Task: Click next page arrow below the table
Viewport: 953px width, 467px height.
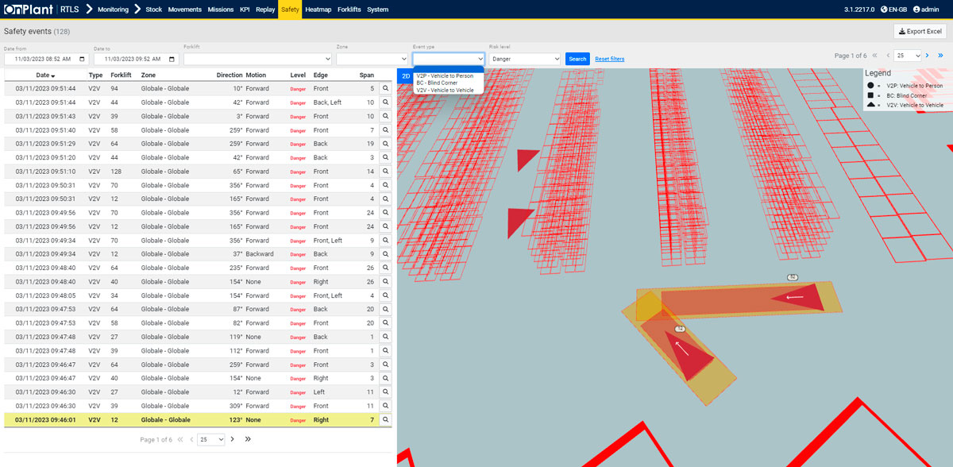Action: (x=232, y=439)
